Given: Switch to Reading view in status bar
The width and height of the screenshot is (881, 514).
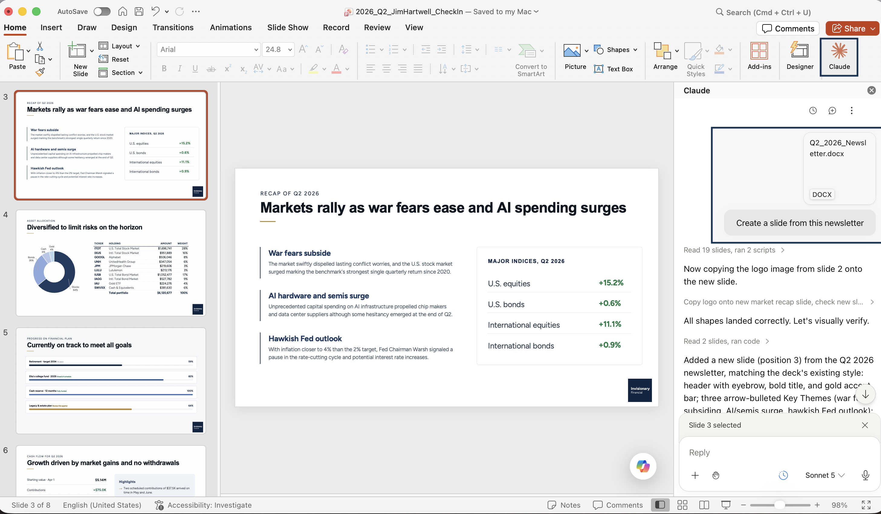Looking at the screenshot, I should pyautogui.click(x=704, y=505).
